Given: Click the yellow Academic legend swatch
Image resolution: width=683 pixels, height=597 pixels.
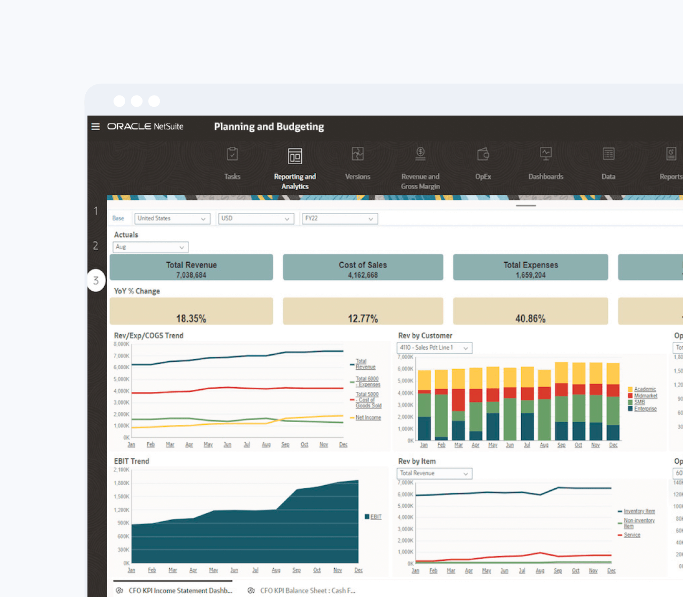Looking at the screenshot, I should tap(630, 389).
